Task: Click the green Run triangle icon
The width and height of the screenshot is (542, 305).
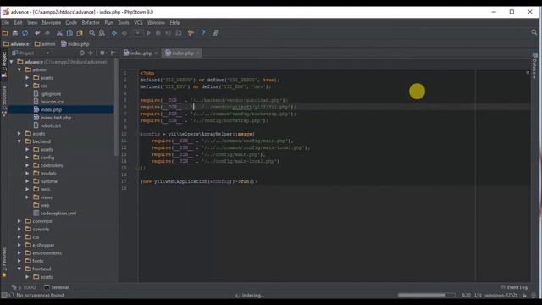Action: coord(148,33)
